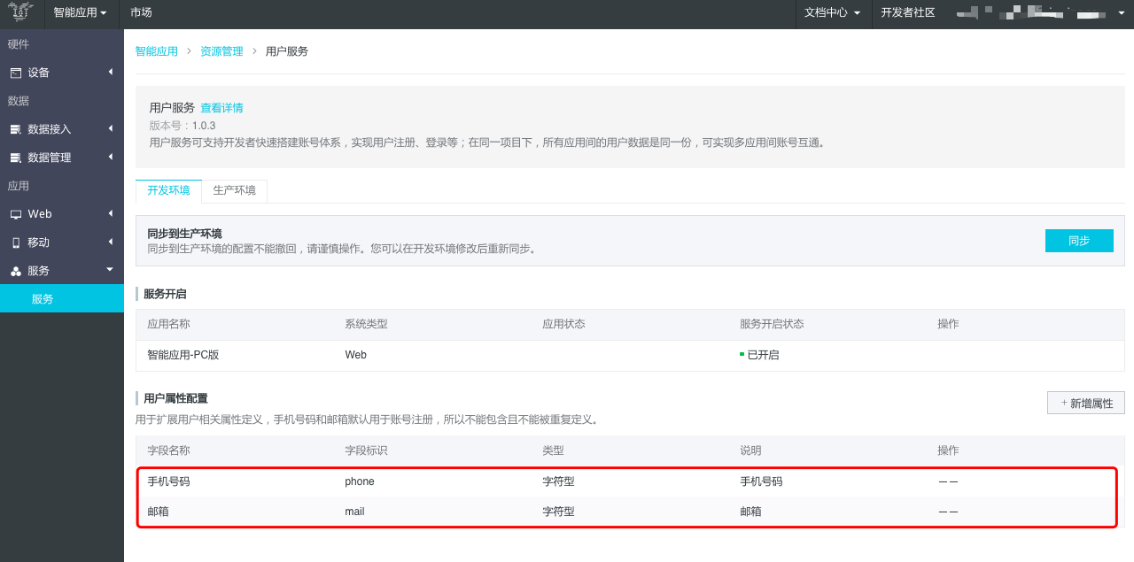Click the 新增属性 button
The height and width of the screenshot is (562, 1134).
tap(1086, 403)
